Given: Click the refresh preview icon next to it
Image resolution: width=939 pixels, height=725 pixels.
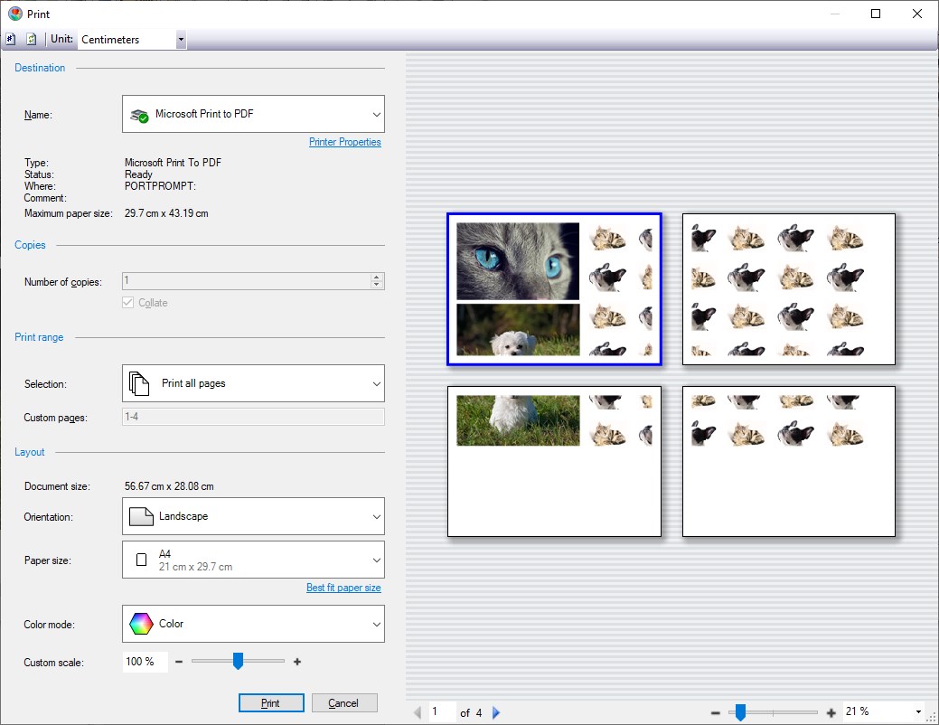Looking at the screenshot, I should 30,39.
